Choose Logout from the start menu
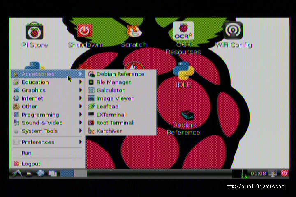296x197 pixels. click(x=48, y=164)
